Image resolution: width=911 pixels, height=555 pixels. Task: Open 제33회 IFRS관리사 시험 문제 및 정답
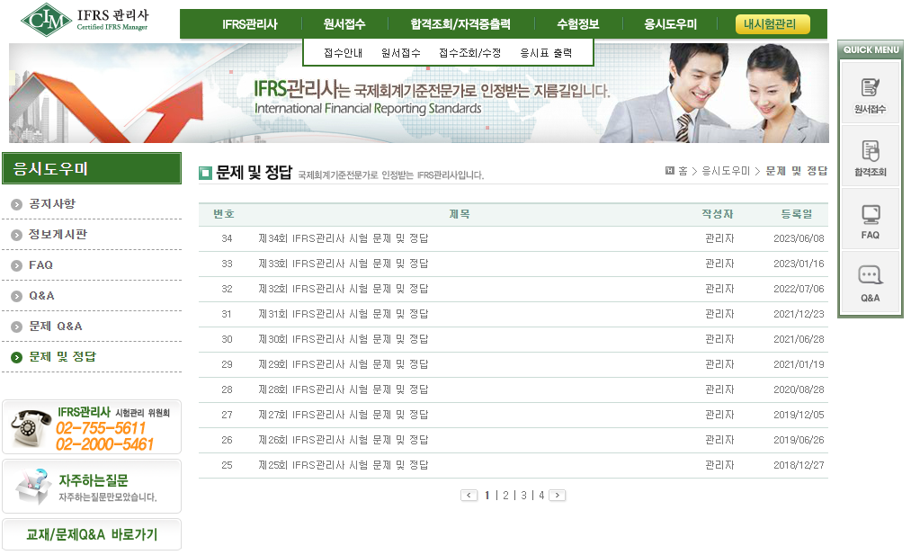pyautogui.click(x=344, y=264)
